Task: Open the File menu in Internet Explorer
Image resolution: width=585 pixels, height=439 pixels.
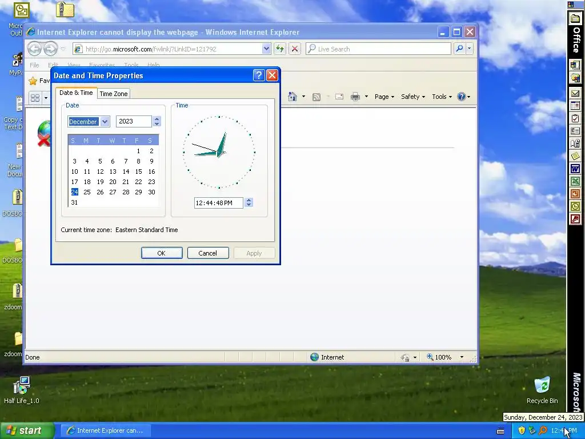Action: click(x=34, y=65)
